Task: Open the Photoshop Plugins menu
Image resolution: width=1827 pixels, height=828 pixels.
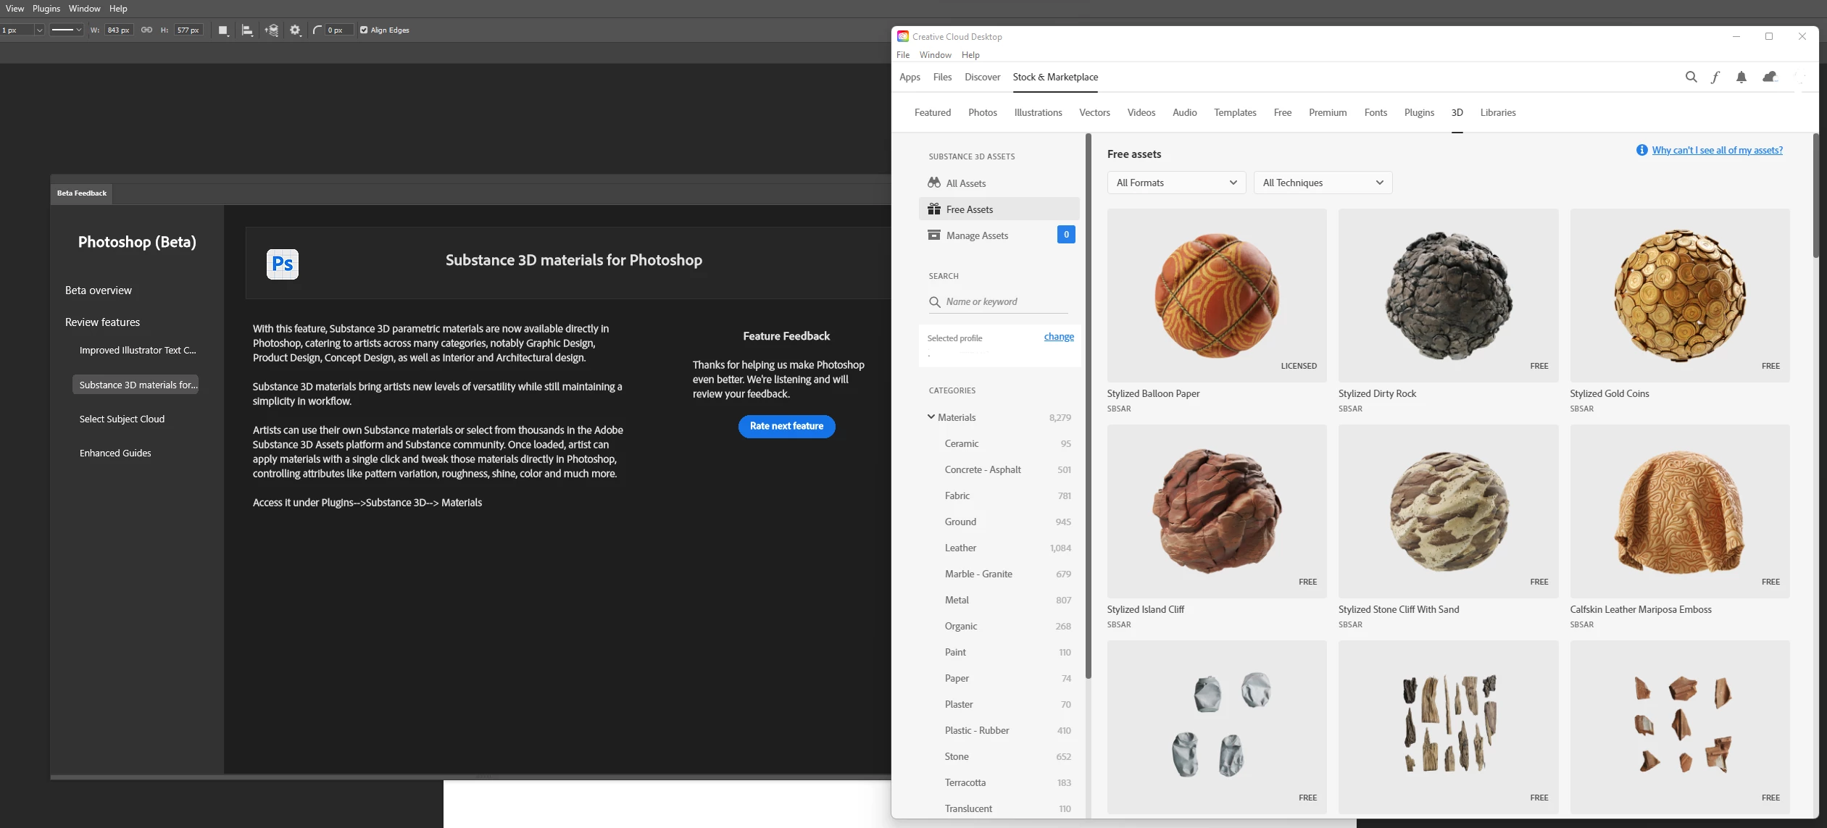Action: point(46,9)
